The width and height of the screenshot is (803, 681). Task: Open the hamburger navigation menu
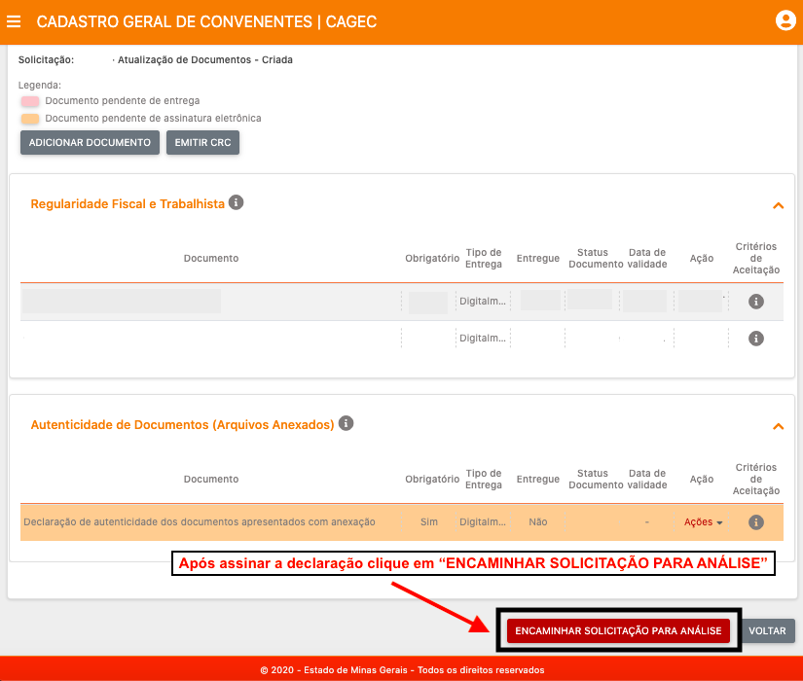14,21
